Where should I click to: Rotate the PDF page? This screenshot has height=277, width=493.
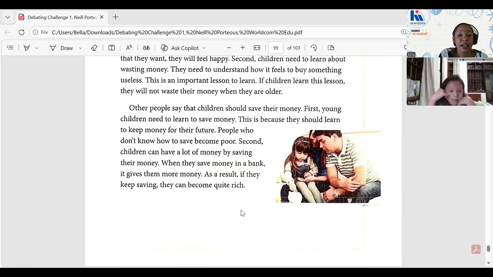[314, 48]
